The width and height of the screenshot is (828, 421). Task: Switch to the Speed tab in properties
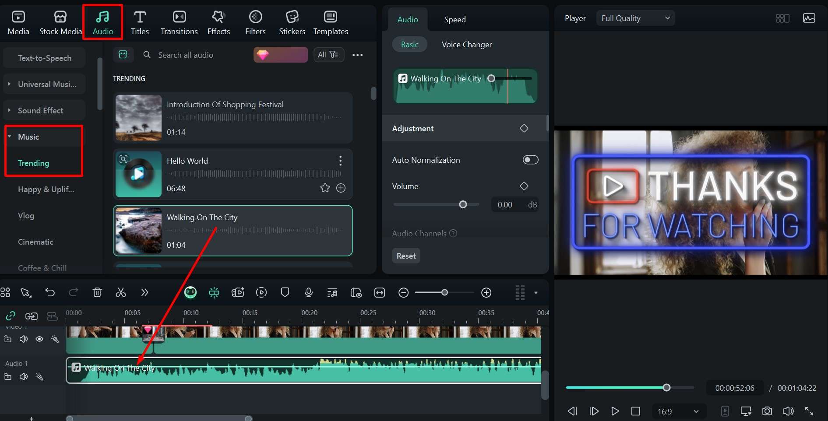tap(455, 20)
